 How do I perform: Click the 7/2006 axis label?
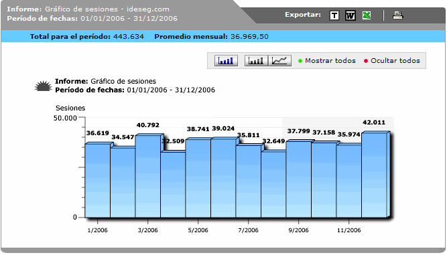(249, 230)
